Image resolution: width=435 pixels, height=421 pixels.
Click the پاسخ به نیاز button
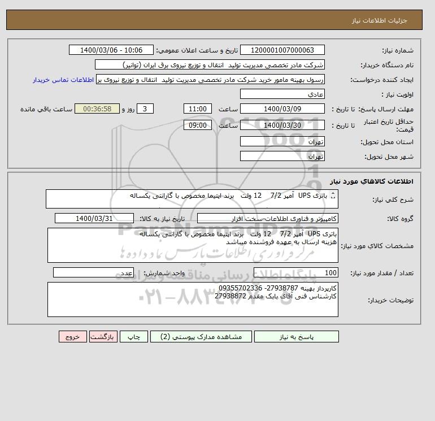point(296,337)
